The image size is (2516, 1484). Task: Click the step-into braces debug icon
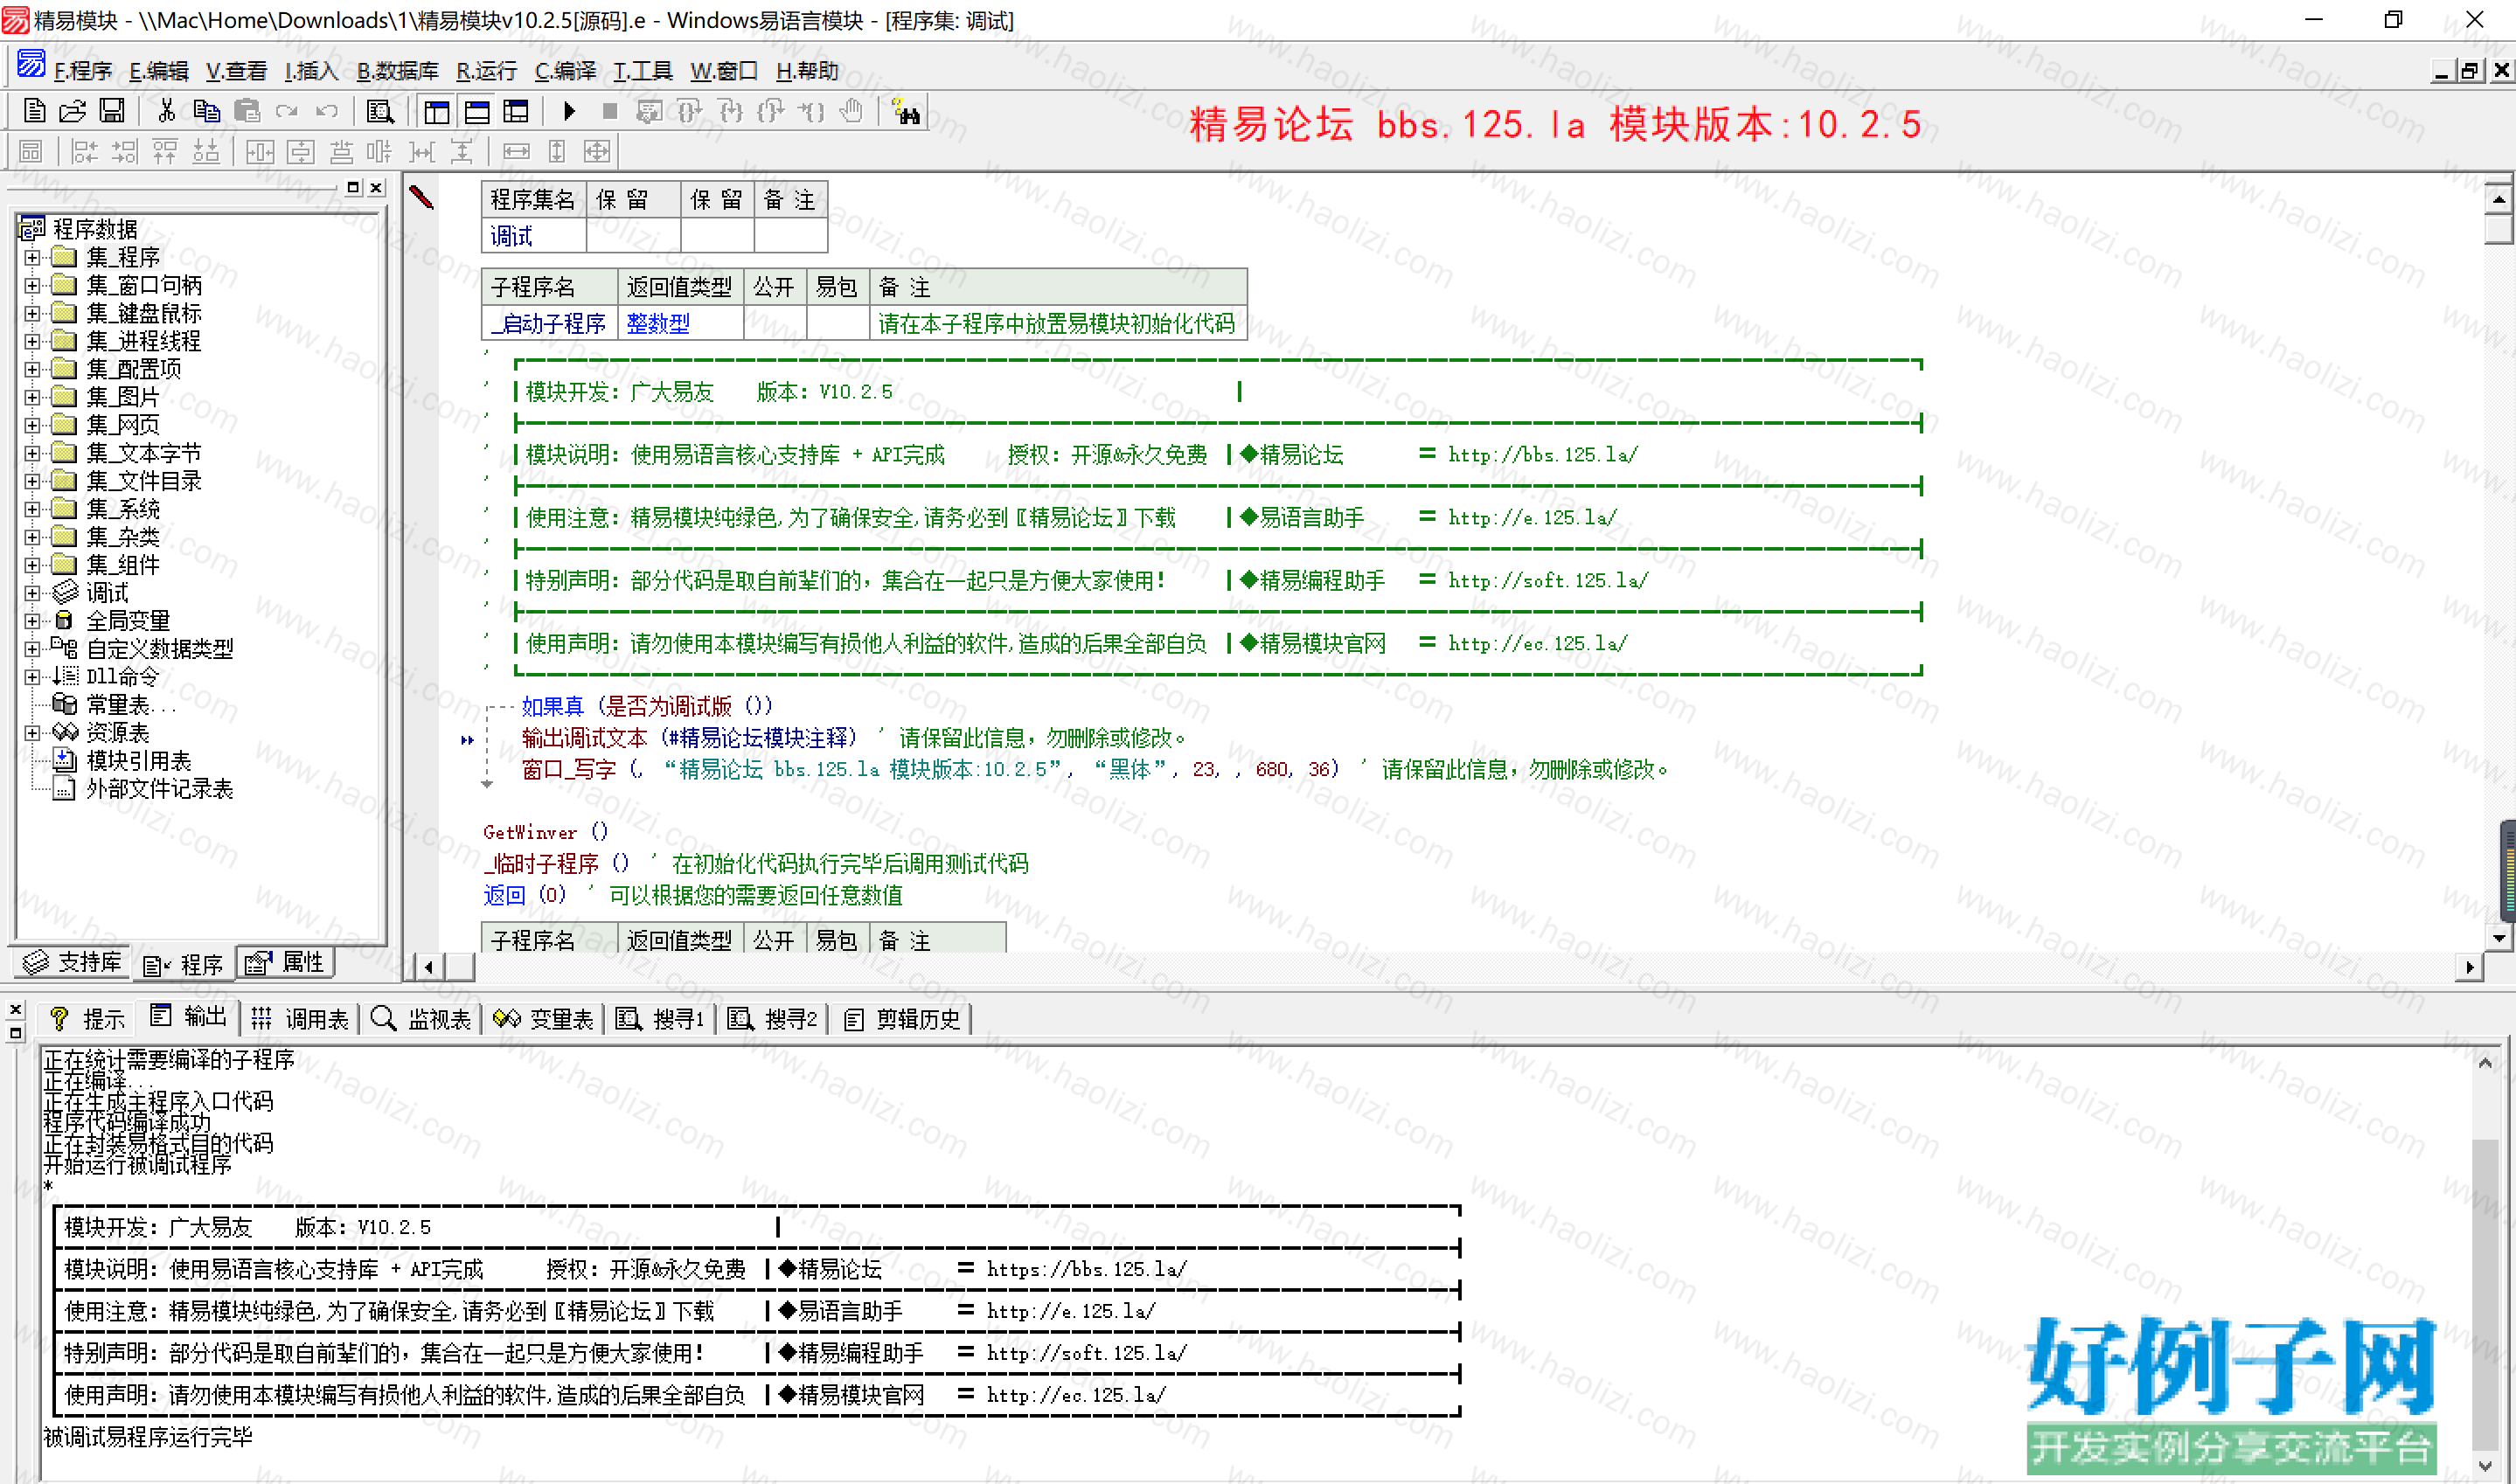click(731, 111)
